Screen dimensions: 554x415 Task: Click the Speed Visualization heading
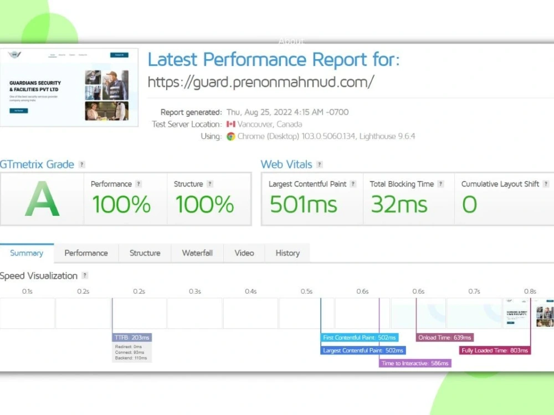pyautogui.click(x=39, y=276)
